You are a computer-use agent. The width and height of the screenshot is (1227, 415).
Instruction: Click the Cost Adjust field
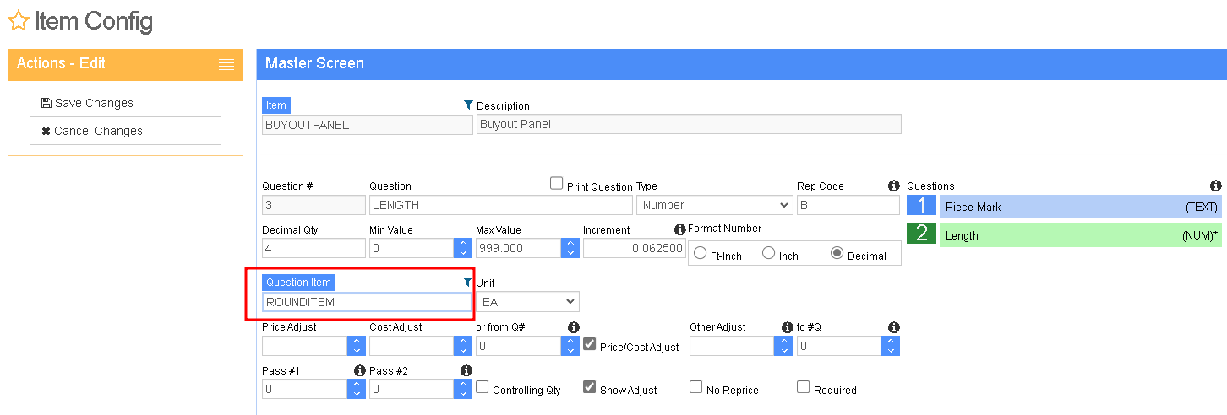pyautogui.click(x=412, y=346)
